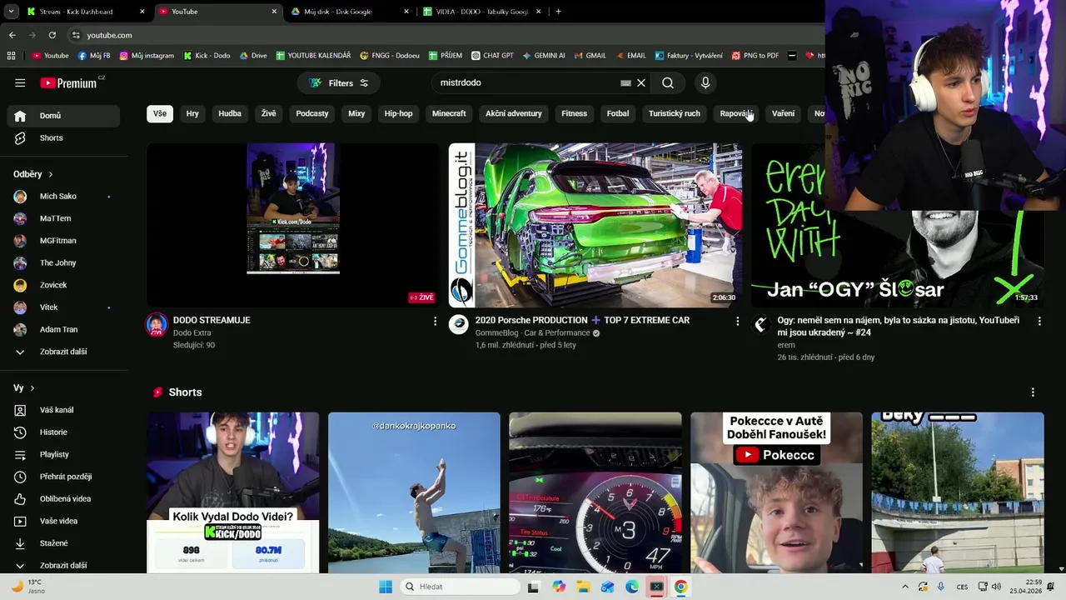Image resolution: width=1066 pixels, height=600 pixels.
Task: Select the Vše filter chip
Action: tap(160, 113)
